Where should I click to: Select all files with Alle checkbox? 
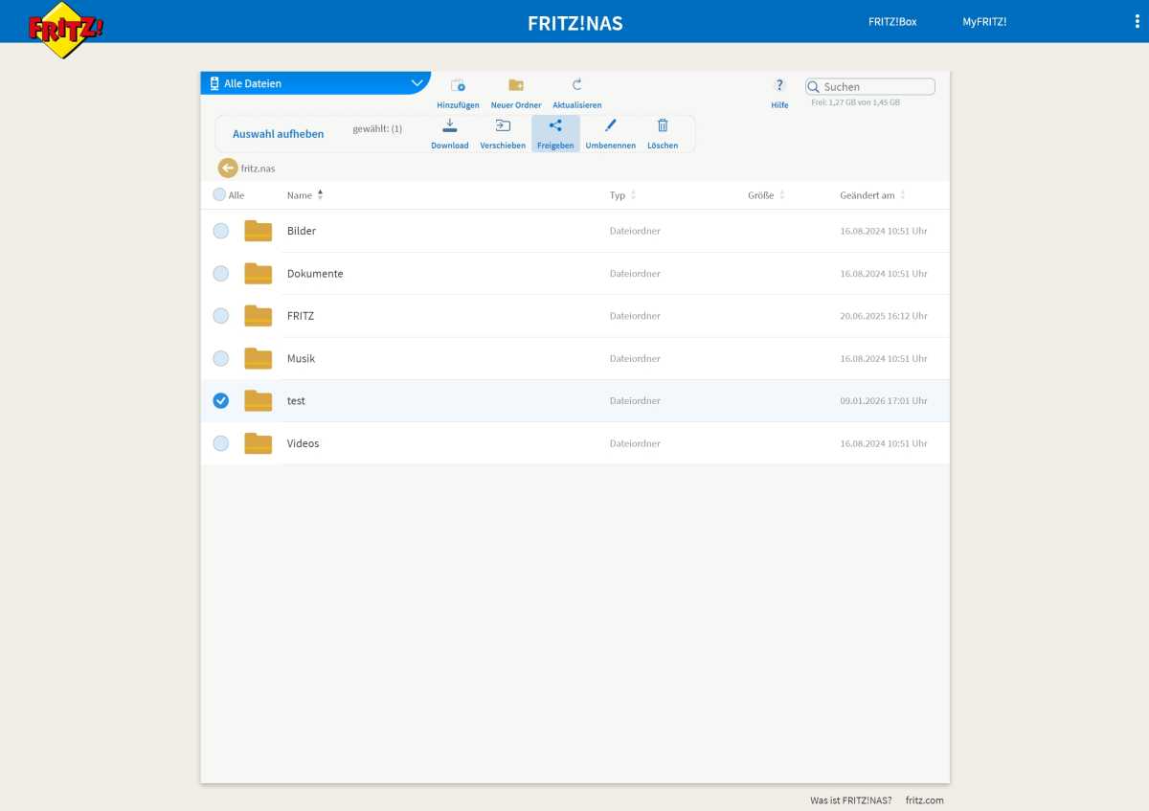(x=219, y=194)
